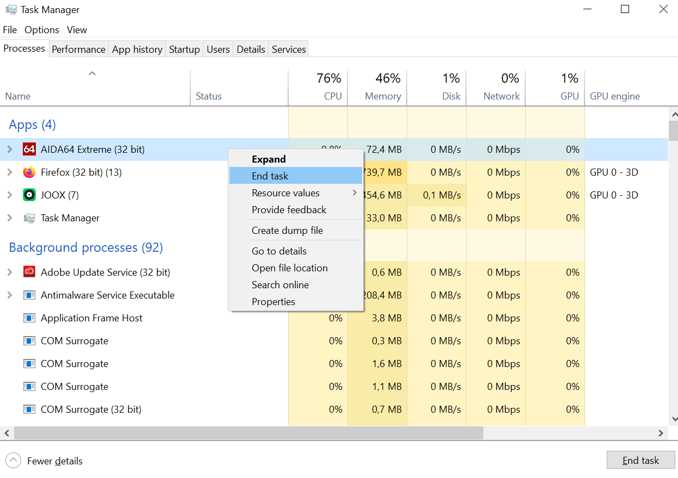Click the horizontal scrollbar right arrow
The height and width of the screenshot is (478, 678).
pyautogui.click(x=661, y=433)
